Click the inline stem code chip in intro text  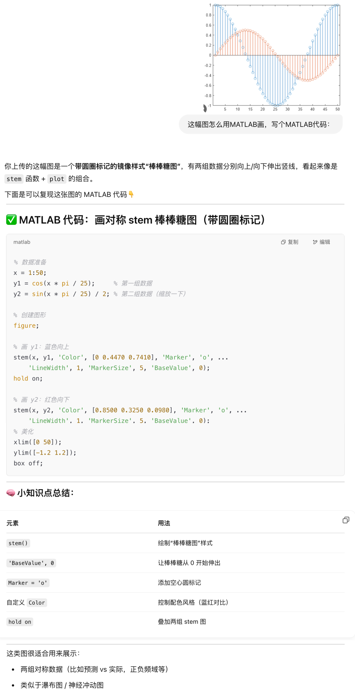coord(14,179)
